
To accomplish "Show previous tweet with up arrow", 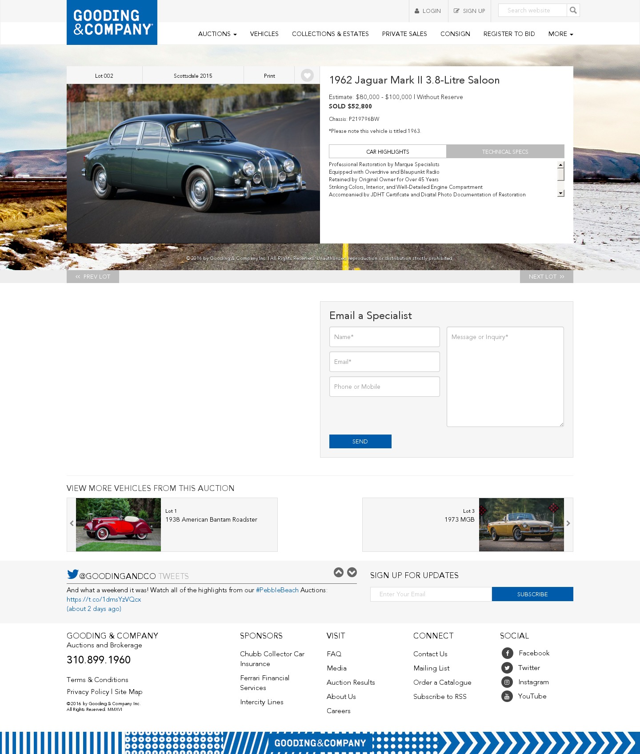I will tap(339, 572).
